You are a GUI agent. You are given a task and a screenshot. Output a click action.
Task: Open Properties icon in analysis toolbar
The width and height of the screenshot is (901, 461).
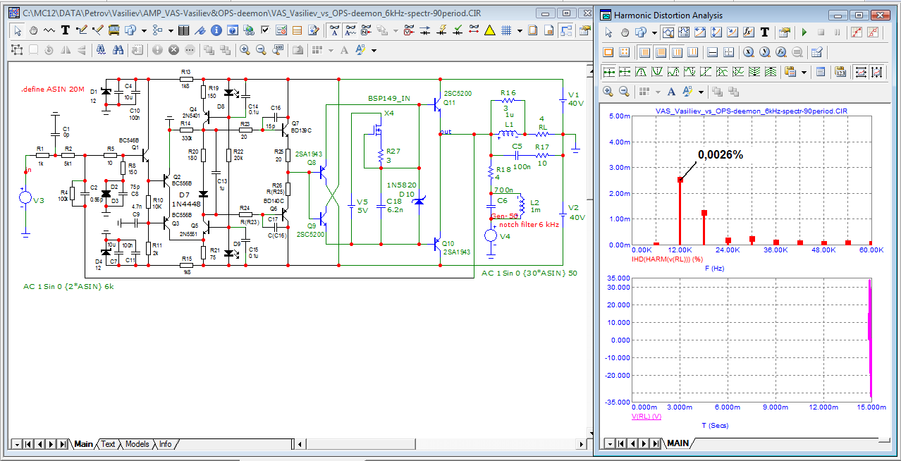pyautogui.click(x=784, y=32)
